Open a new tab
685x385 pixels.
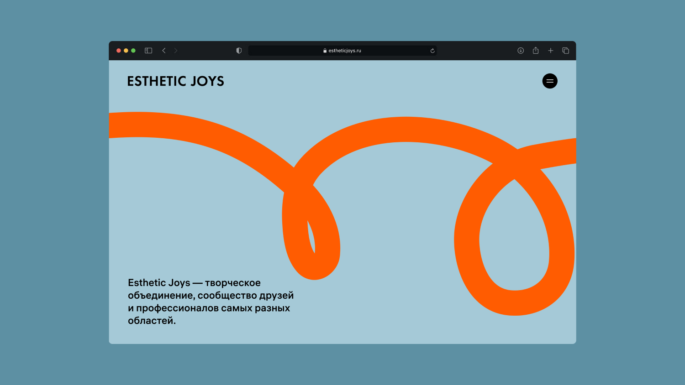pos(551,51)
